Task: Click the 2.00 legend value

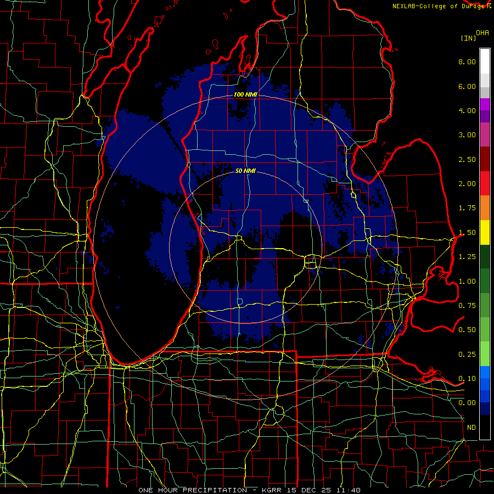Action: [x=467, y=184]
